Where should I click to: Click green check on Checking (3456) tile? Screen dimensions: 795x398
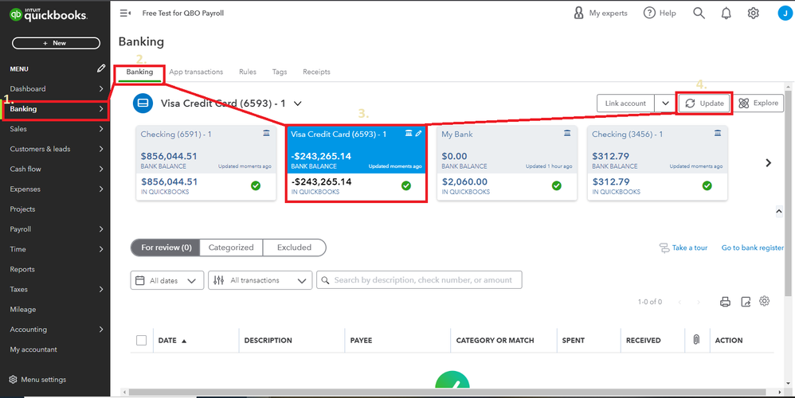(707, 185)
